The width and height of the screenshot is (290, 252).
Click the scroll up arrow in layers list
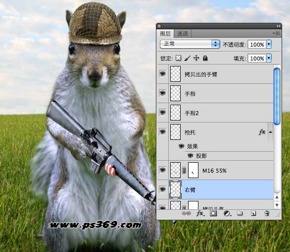[277, 197]
